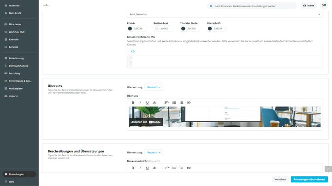The height and width of the screenshot is (186, 332).
Task: Edit the Primär hex value field
Action: click(140, 28)
